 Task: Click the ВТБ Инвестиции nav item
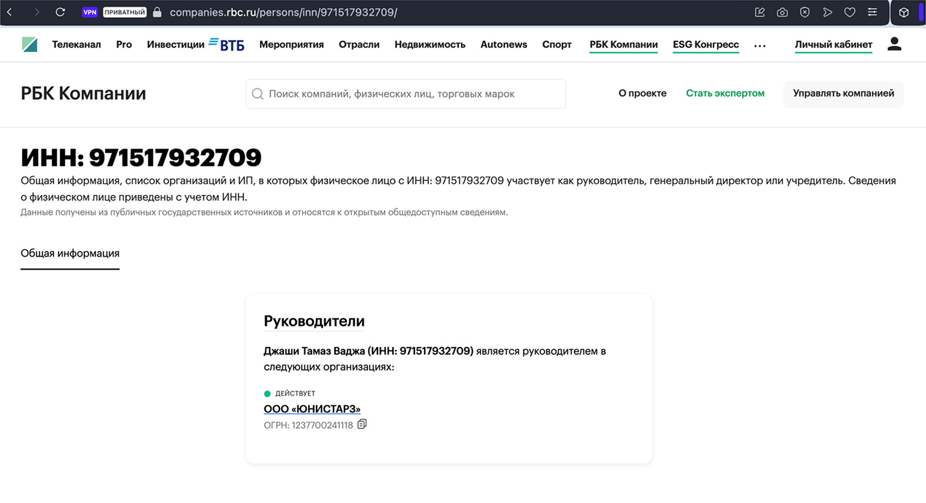coord(195,45)
